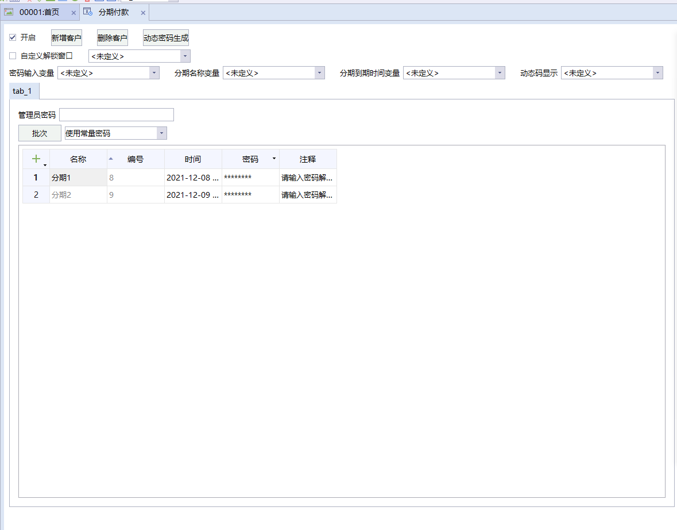Enable the 自定义解锁窗口 checkbox

tap(13, 56)
